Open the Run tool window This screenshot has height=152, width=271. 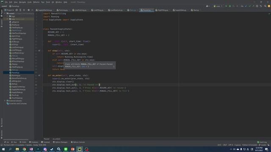14,142
